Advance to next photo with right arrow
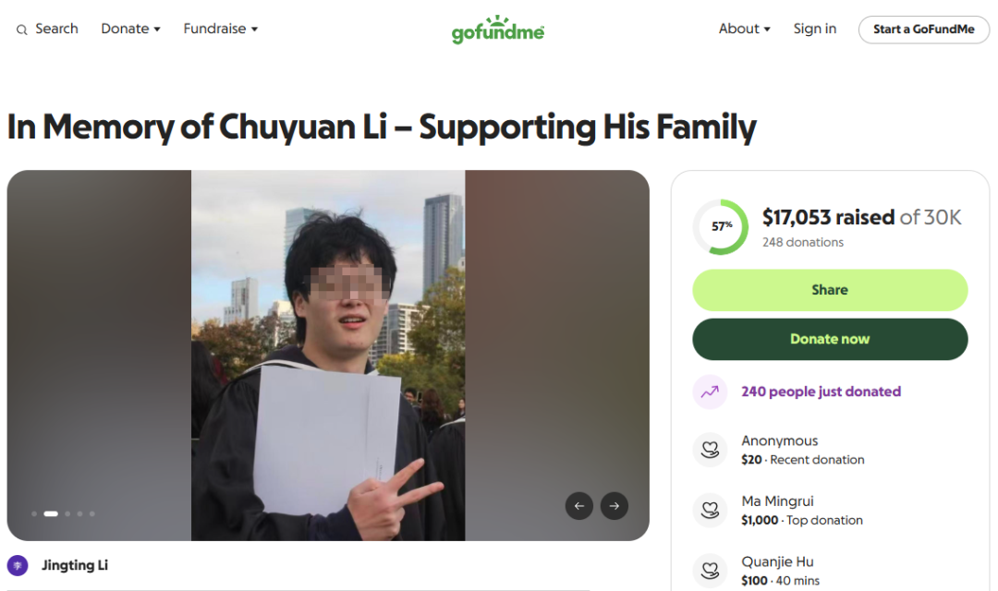 pyautogui.click(x=615, y=506)
